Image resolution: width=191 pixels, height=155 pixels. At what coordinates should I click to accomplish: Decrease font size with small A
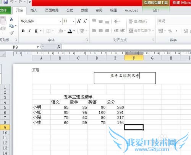(85, 21)
